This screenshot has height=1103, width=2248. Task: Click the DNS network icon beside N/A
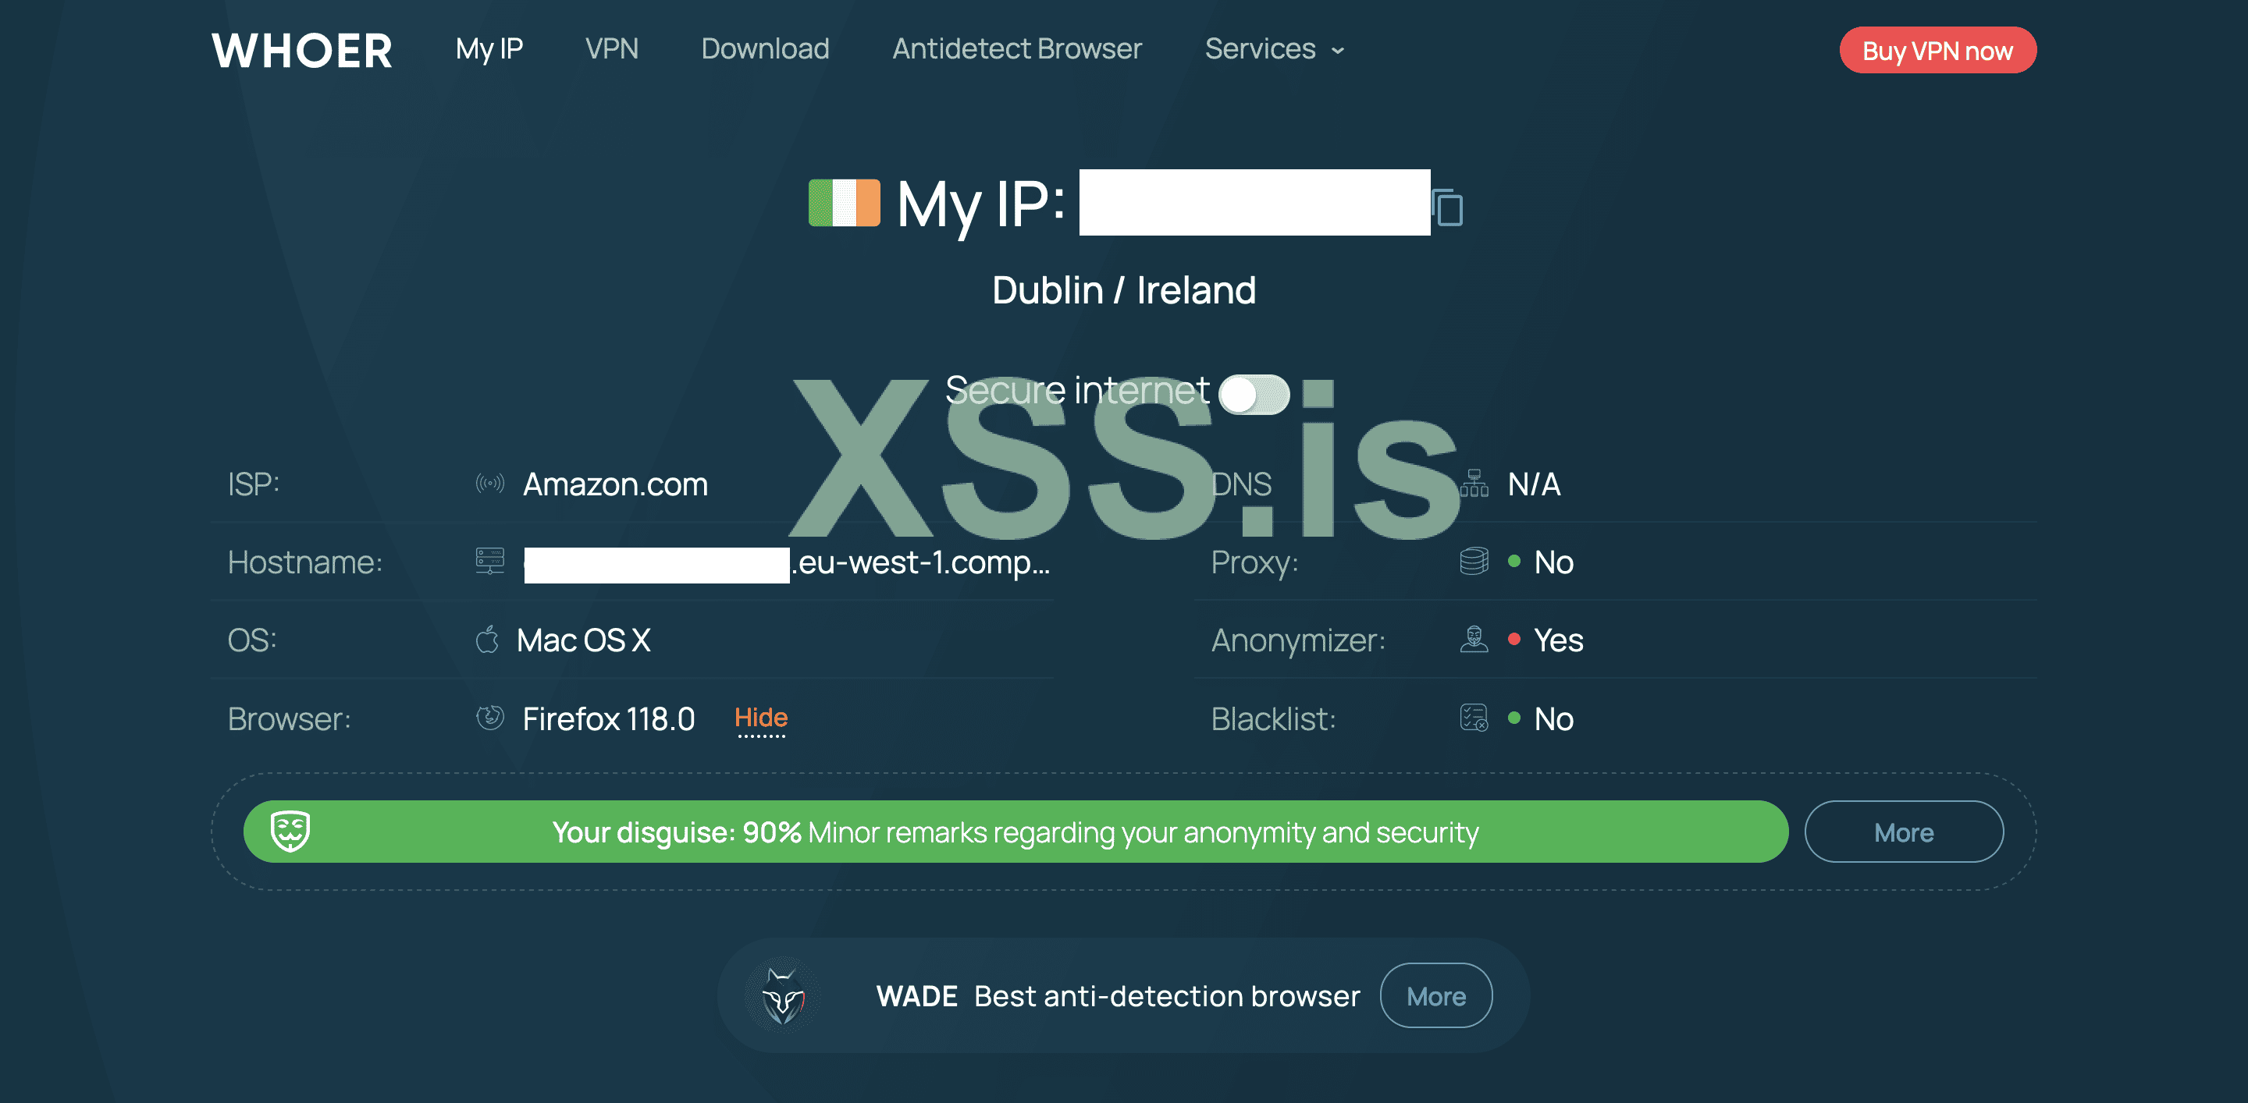[1474, 483]
